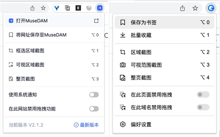Select 框选区域截图 option

pyautogui.click(x=54, y=51)
